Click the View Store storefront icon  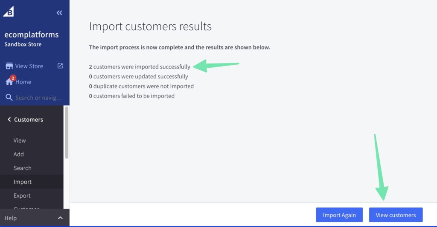tap(9, 66)
